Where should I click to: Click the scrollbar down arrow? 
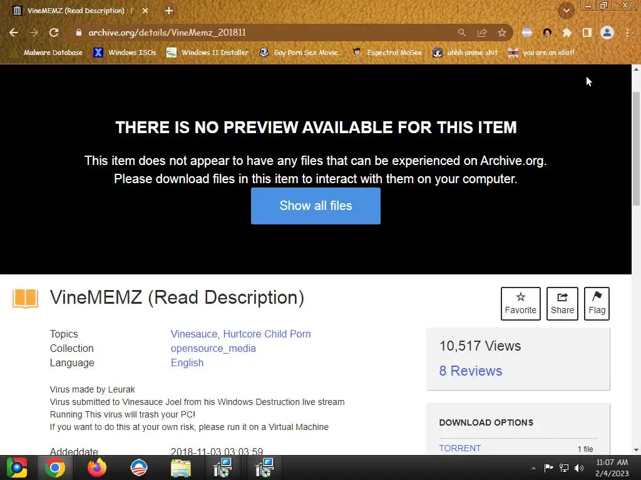(637, 450)
